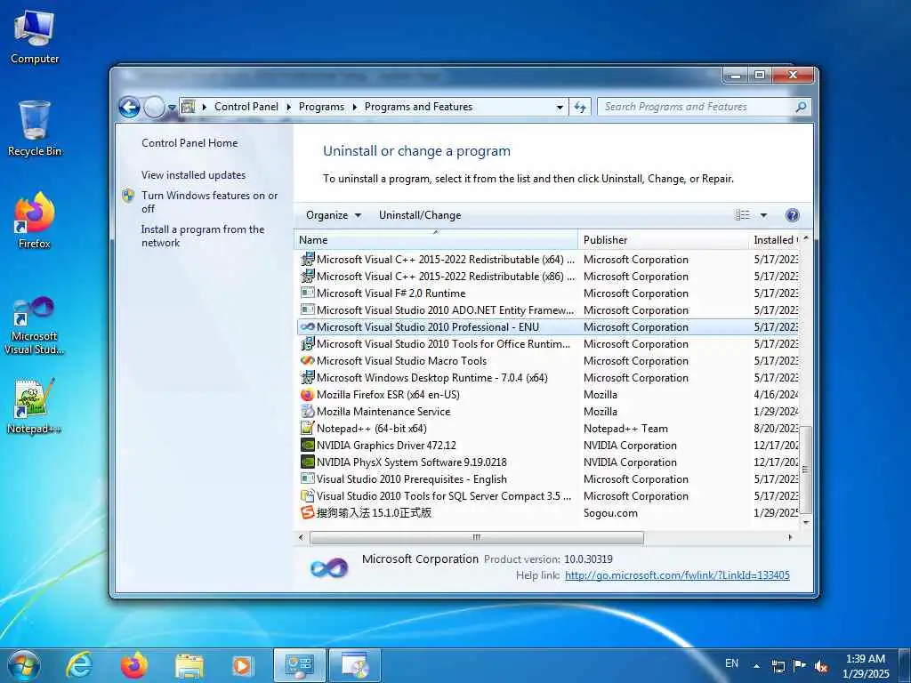
Task: Open the Computer desktop icon
Action: (35, 37)
